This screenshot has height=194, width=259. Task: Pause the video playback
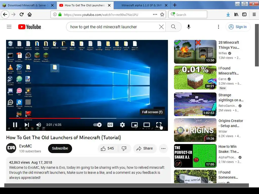tap(15, 125)
